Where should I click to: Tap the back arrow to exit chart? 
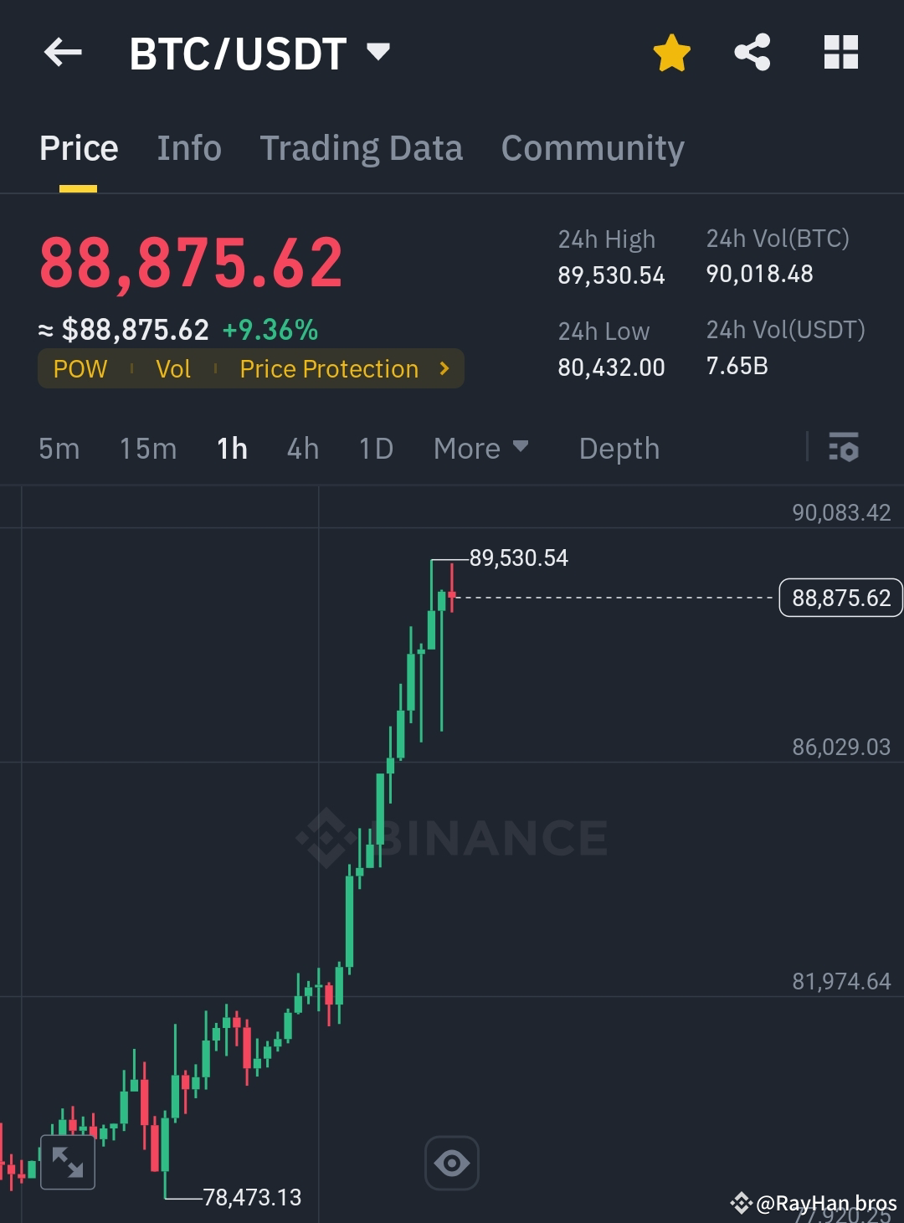(x=61, y=53)
